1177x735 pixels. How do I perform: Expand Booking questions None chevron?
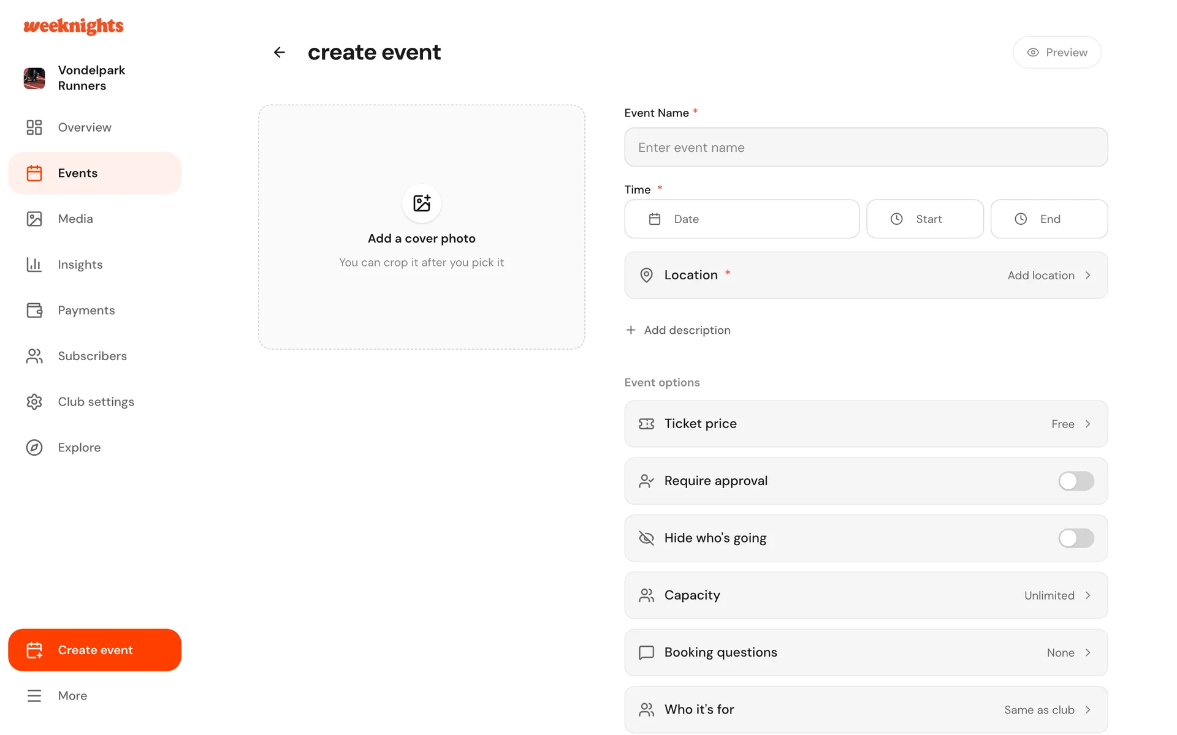pyautogui.click(x=1088, y=652)
